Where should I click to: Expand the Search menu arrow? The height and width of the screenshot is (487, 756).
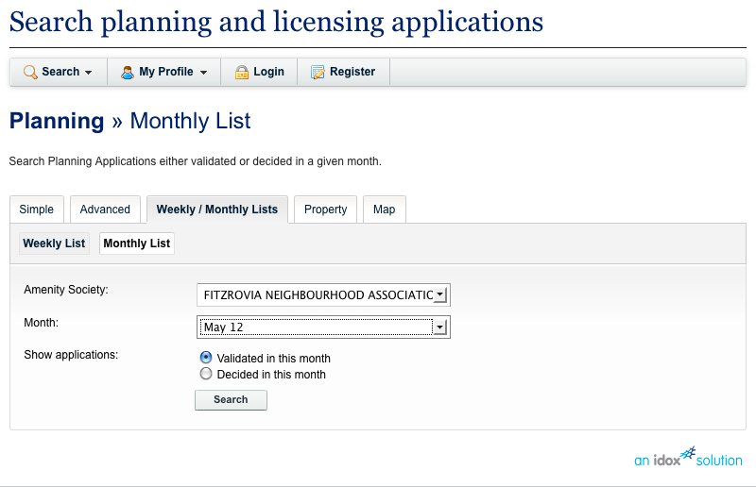click(x=88, y=73)
